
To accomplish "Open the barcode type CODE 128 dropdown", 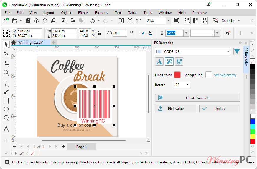I will click(x=193, y=52).
